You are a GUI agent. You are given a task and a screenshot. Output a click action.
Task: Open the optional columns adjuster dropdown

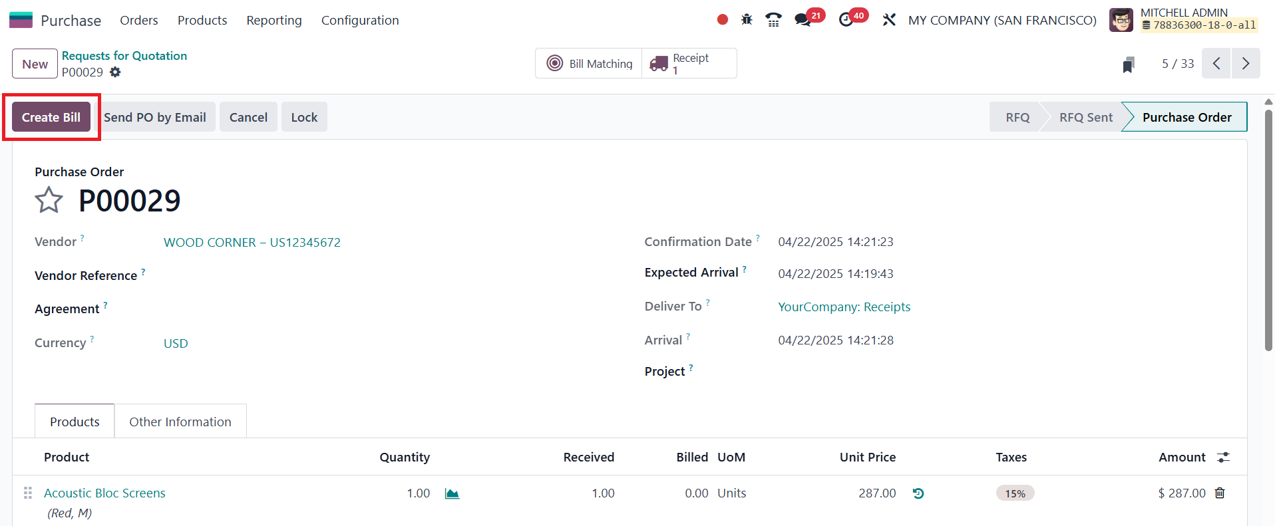coord(1223,457)
